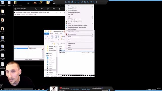Select This PC in Explorer navigation pane
This screenshot has height=91, width=162.
[49, 56]
